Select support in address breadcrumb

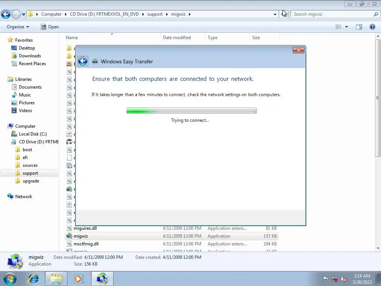(x=155, y=14)
